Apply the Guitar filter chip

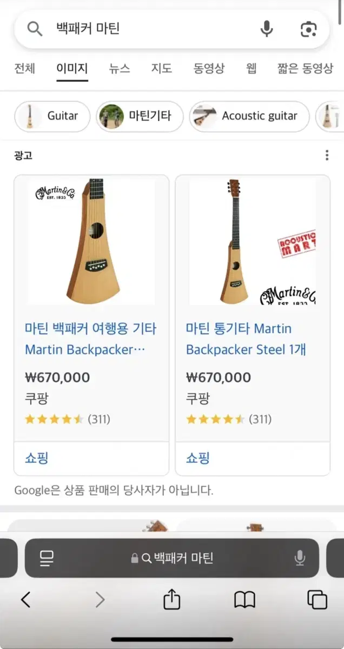(51, 116)
